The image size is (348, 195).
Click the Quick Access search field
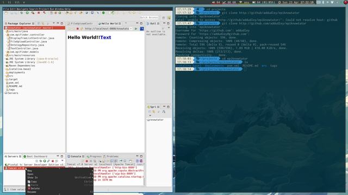click(149, 17)
